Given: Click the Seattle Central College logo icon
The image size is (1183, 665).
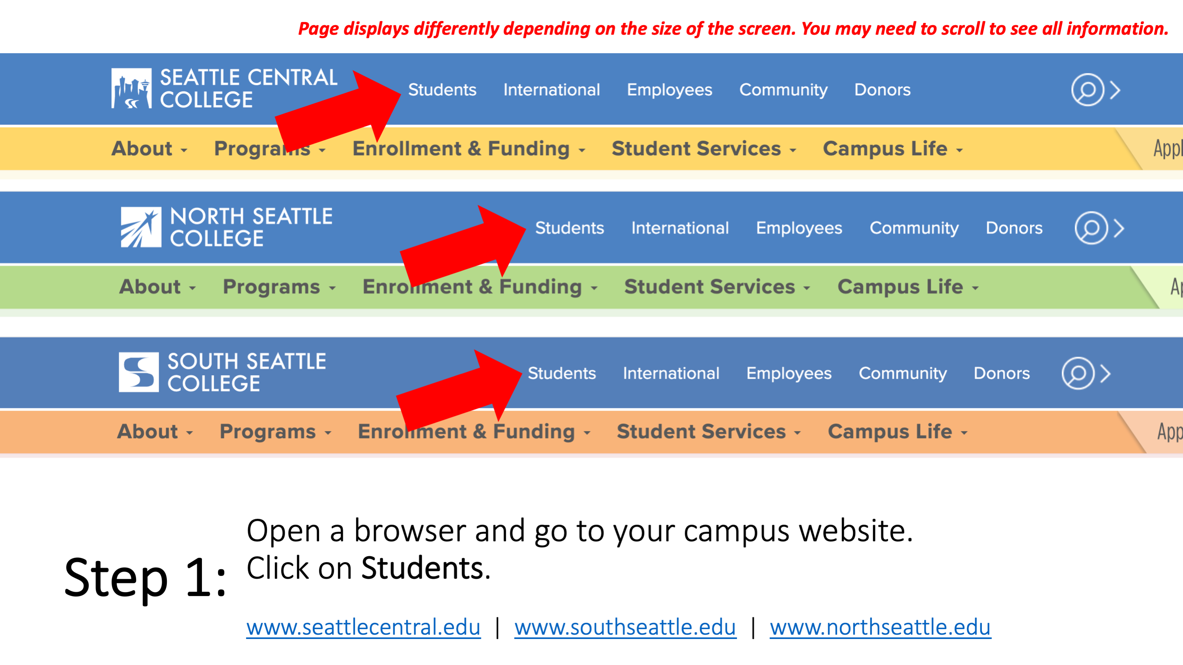Looking at the screenshot, I should (132, 89).
